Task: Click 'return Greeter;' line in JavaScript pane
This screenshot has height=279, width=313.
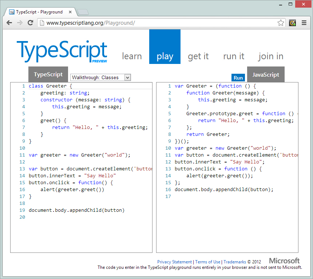Action: (x=208, y=134)
